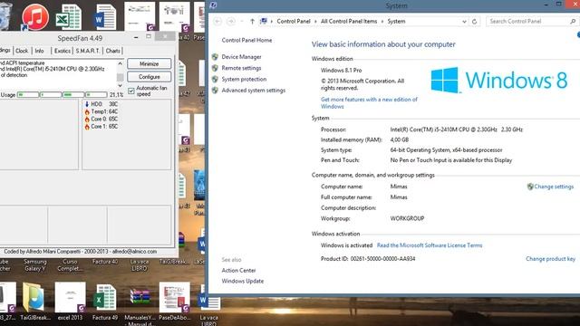Switch to the Clock tab in SpeedFan

pyautogui.click(x=22, y=51)
